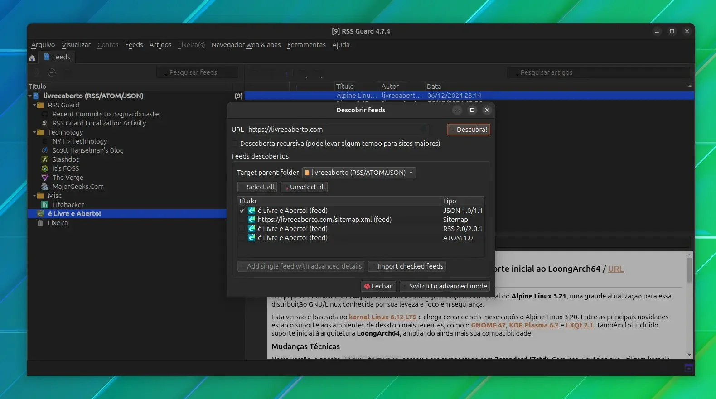Open the Ferramentas menu
The image size is (716, 399).
306,45
